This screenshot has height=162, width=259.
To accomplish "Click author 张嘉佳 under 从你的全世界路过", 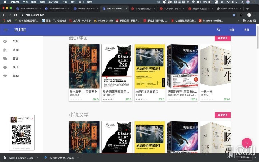I will [139, 95].
